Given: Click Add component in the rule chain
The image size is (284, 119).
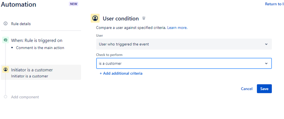Looking at the screenshot, I should [25, 97].
